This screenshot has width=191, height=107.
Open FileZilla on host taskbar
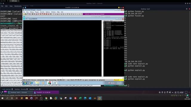[75, 98]
